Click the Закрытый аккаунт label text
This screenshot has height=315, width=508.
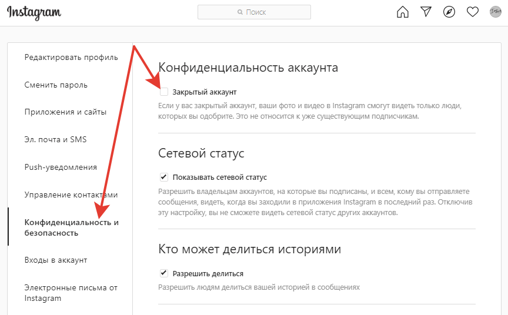pyautogui.click(x=205, y=92)
